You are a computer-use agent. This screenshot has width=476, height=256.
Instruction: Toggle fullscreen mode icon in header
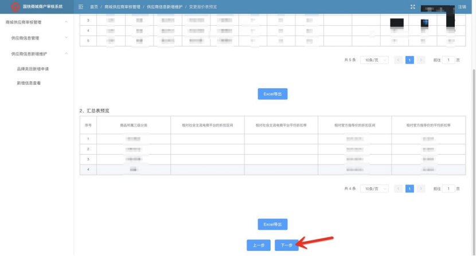(413, 6)
